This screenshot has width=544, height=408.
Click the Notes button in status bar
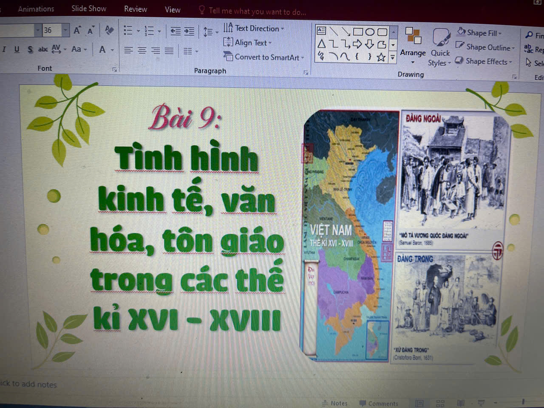coord(335,403)
